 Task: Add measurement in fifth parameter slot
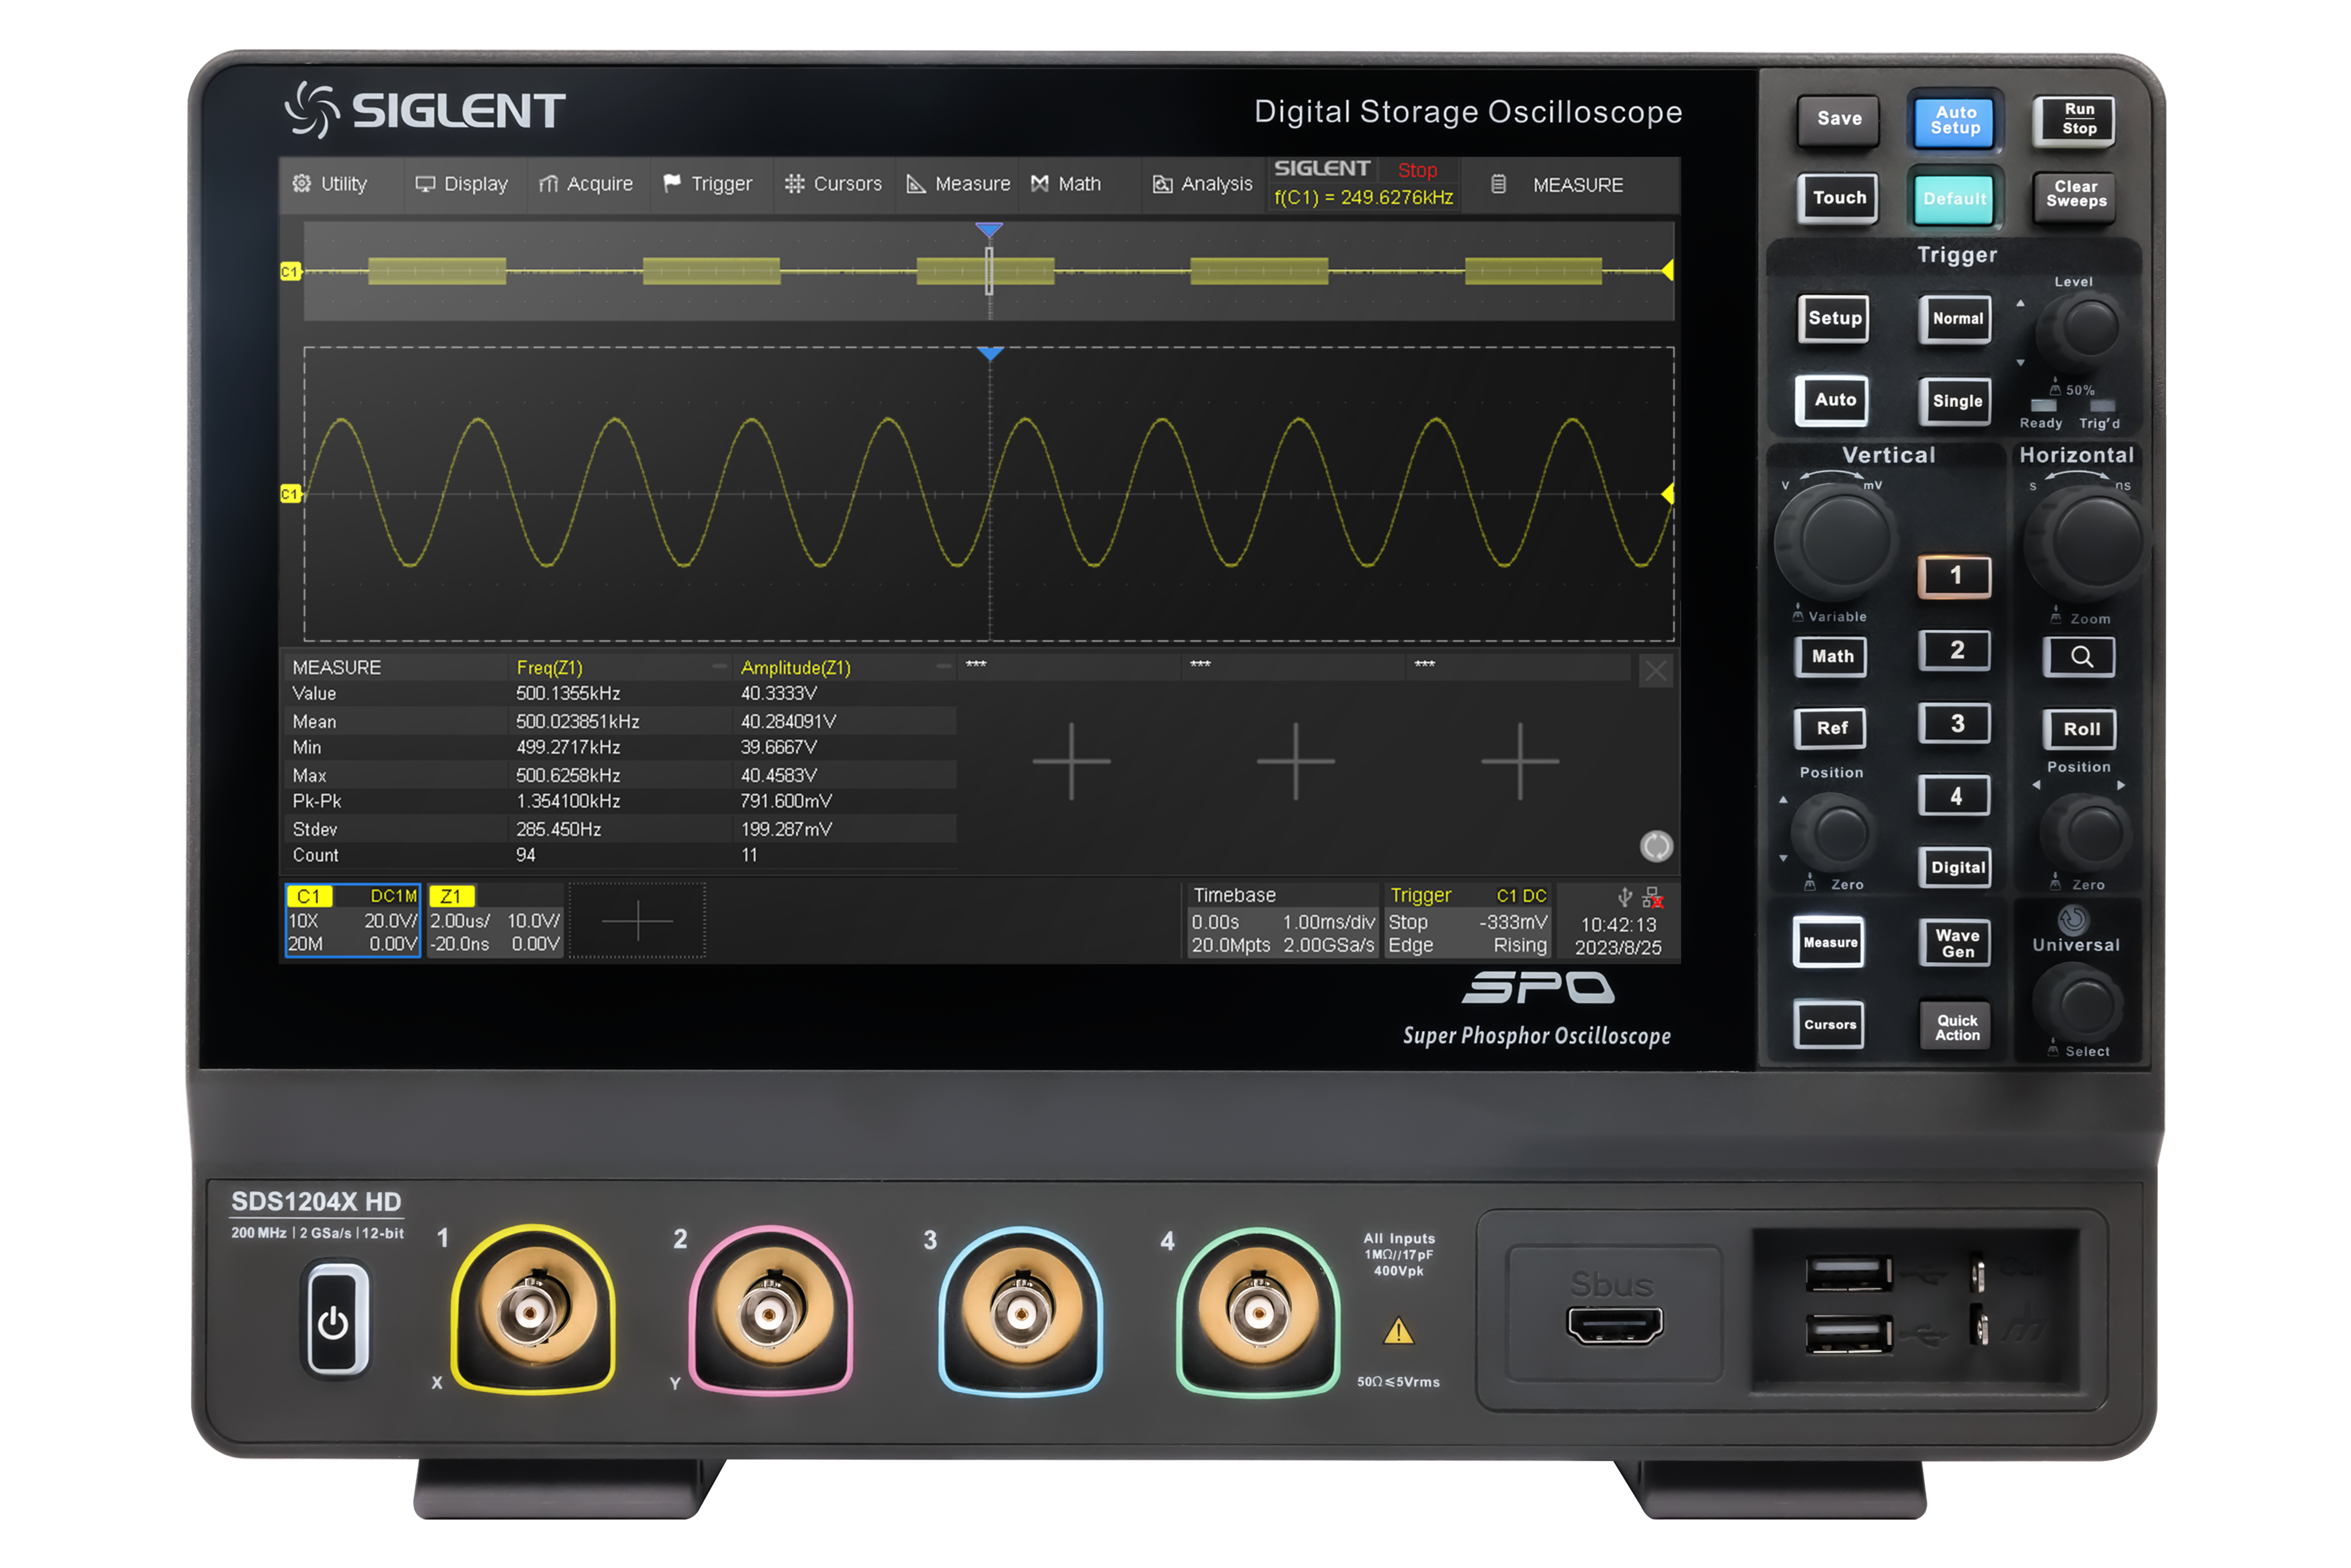tap(1519, 761)
